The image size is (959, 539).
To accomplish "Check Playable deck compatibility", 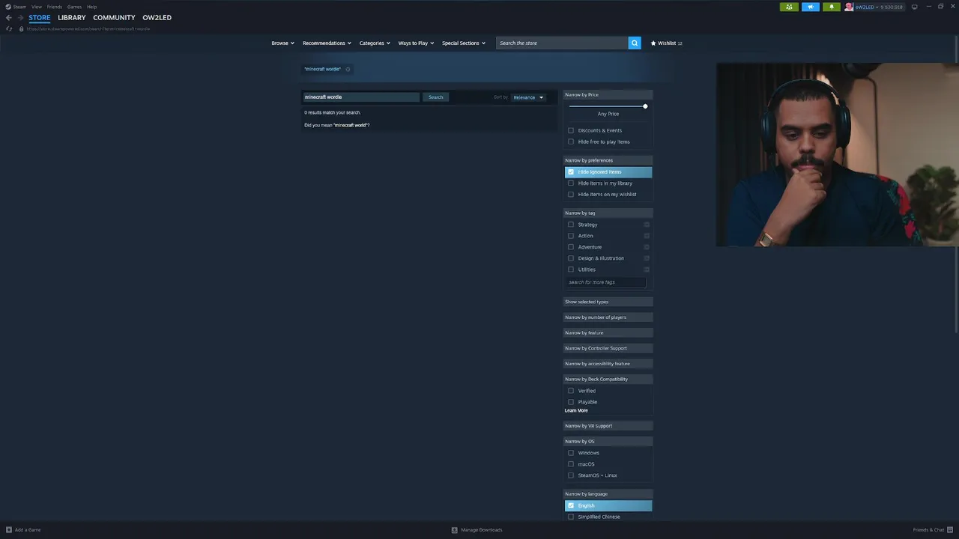I will tap(571, 402).
